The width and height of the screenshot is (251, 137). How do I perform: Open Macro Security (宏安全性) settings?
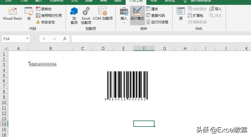click(x=45, y=22)
